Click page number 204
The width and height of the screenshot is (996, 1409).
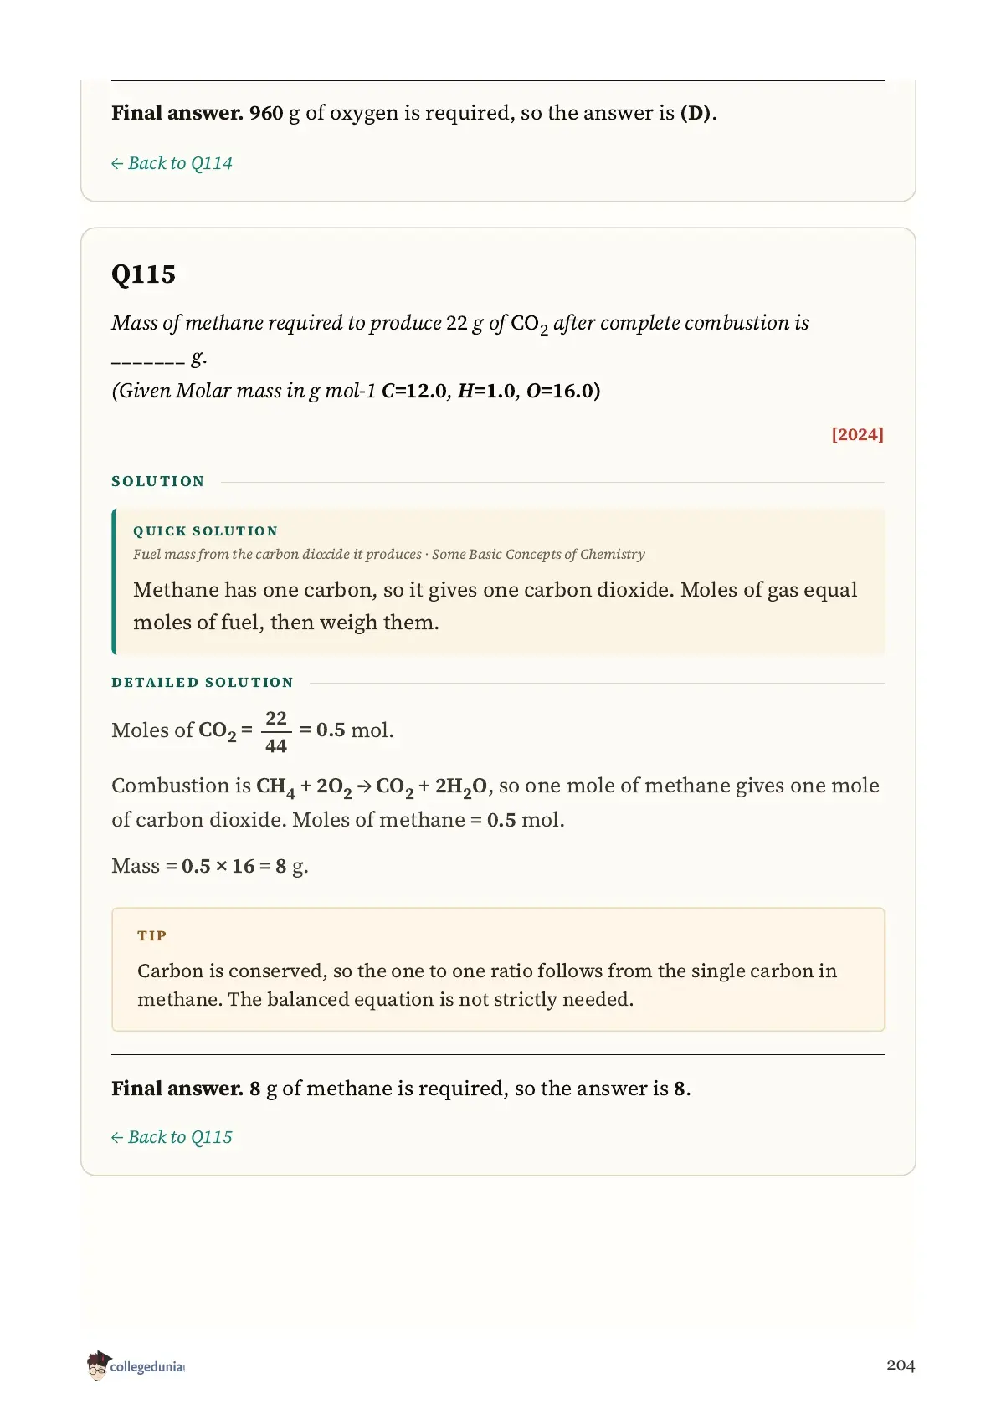[901, 1365]
